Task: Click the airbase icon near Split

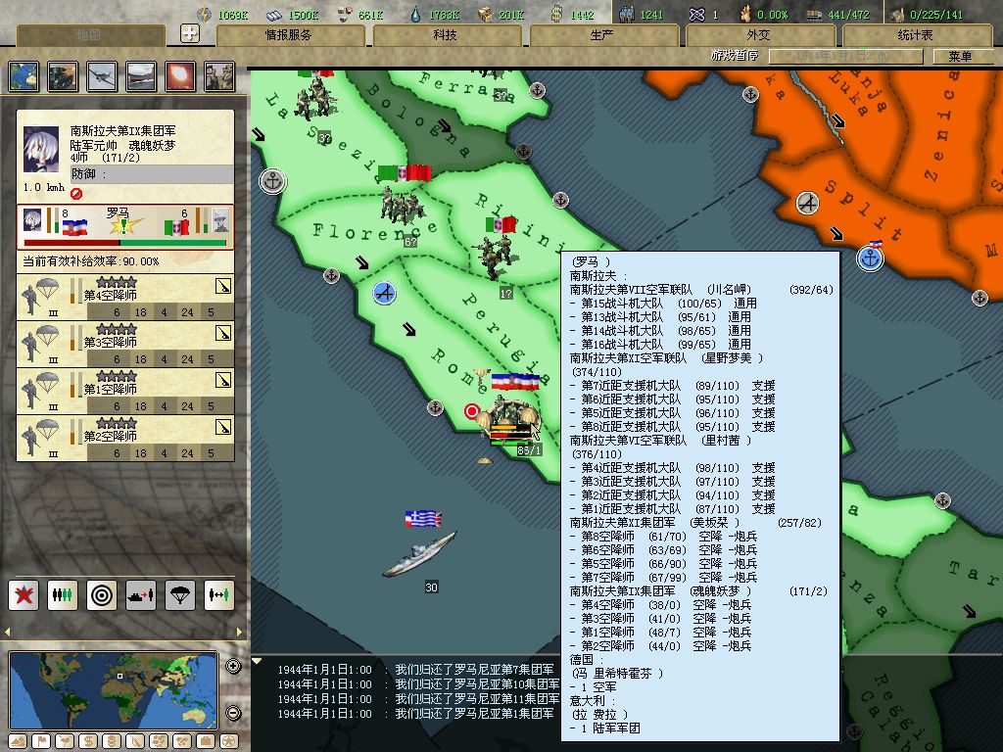Action: [x=808, y=204]
